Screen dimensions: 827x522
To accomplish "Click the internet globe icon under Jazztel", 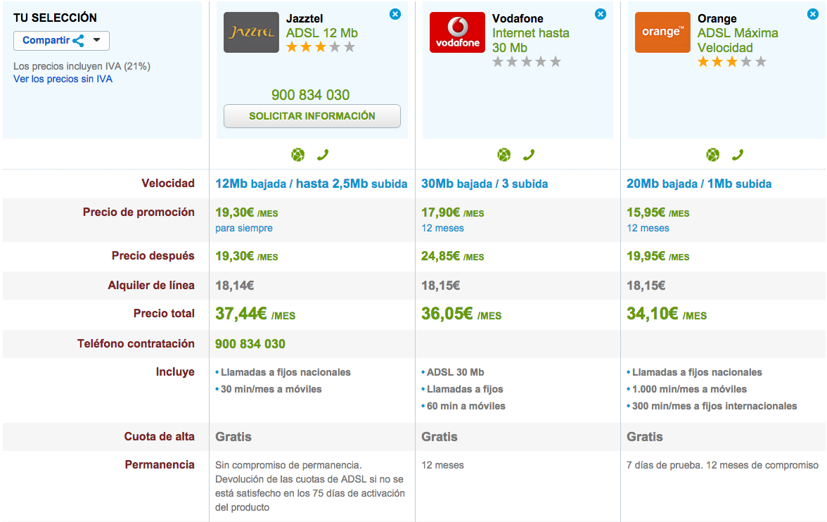I will pyautogui.click(x=298, y=155).
